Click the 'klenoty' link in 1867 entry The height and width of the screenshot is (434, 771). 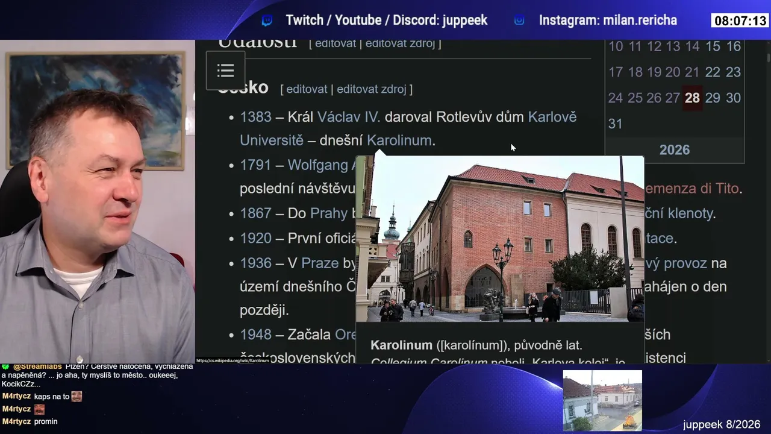pyautogui.click(x=691, y=213)
